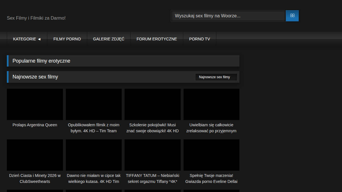Click the 'Sex Filmy i Filmiki za Darmo!' tagline
Viewport: 342px width, 192px height.
(x=36, y=18)
